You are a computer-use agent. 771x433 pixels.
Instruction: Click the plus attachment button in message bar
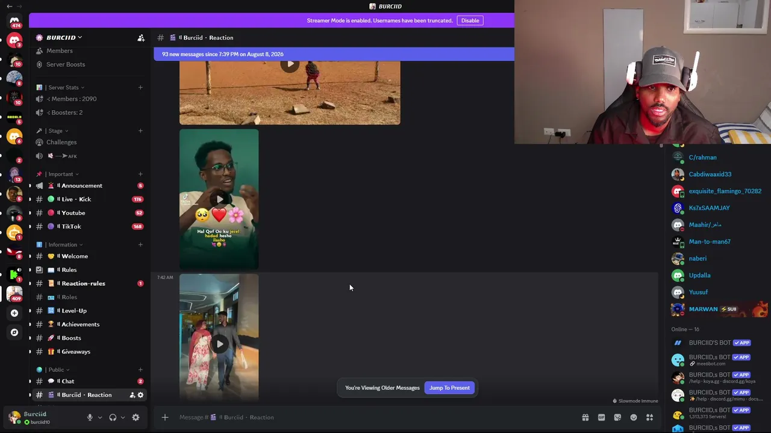165,417
